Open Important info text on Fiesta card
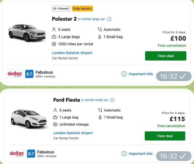 tap(140, 154)
